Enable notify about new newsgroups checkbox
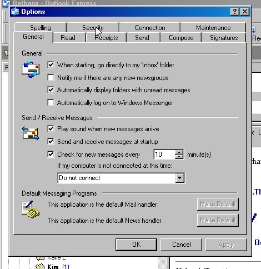Viewport: 261px width, 269px height. pyautogui.click(x=51, y=77)
